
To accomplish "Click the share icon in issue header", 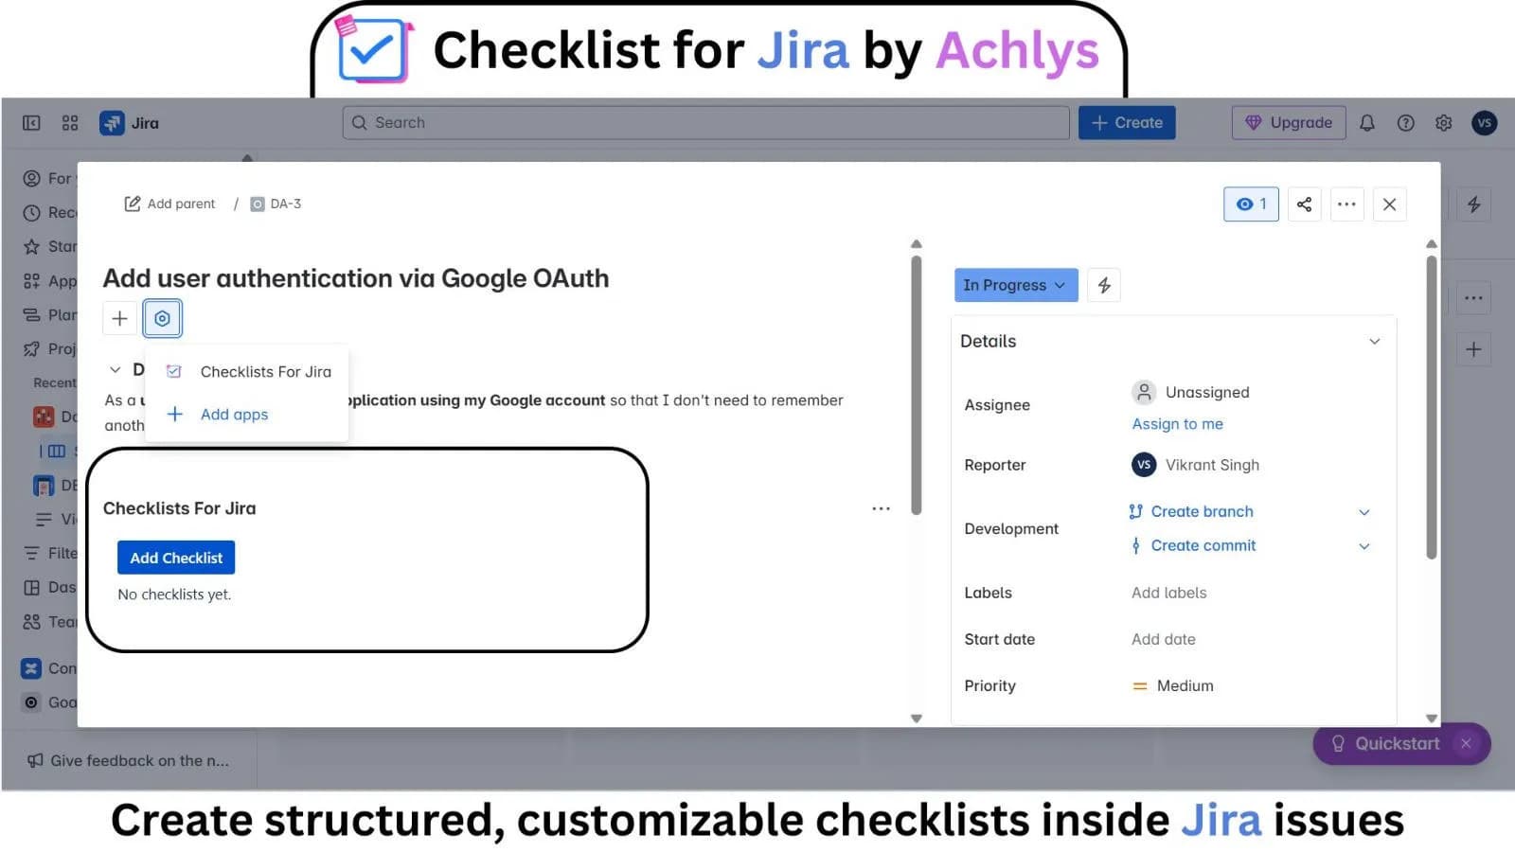I will [x=1304, y=204].
